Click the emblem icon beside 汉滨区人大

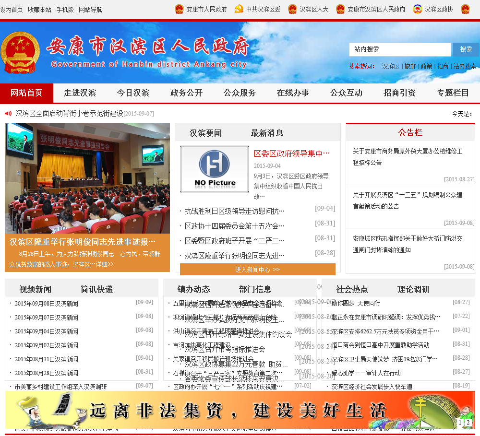293,9
